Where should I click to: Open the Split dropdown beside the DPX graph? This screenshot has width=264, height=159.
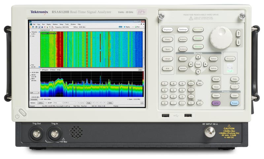35,93
